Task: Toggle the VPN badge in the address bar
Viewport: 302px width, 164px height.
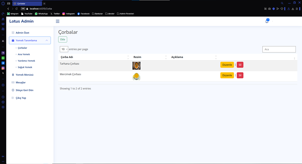Action: coord(23,9)
